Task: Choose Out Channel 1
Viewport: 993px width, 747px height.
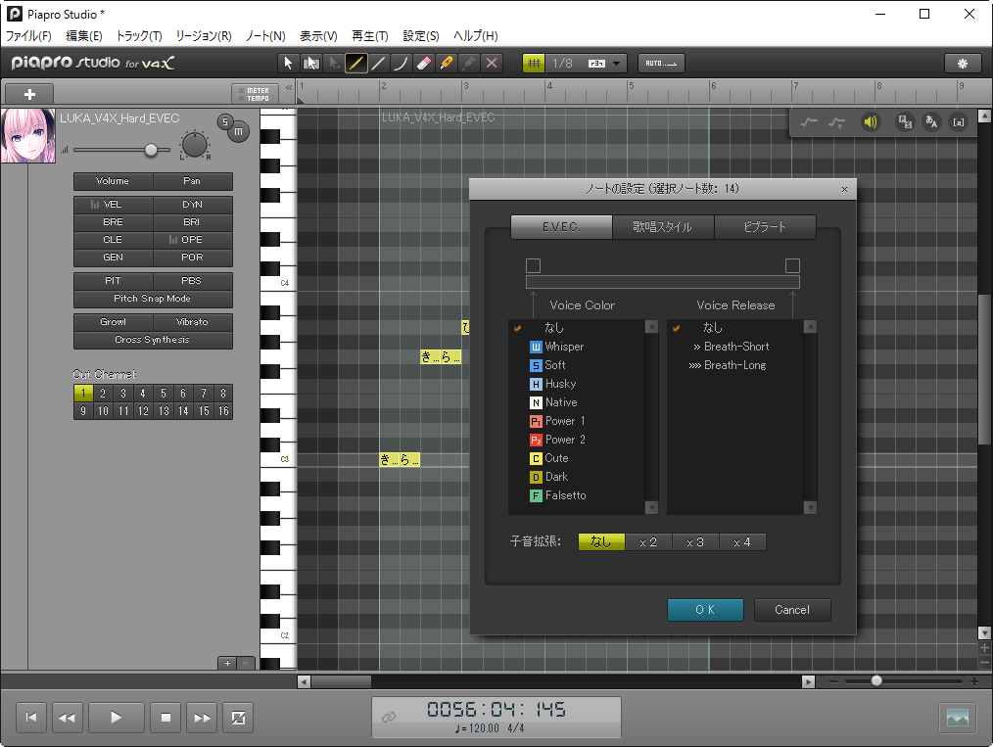Action: coord(83,394)
